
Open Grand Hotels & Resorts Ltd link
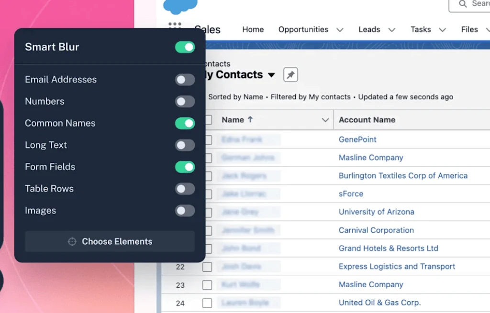pos(389,248)
